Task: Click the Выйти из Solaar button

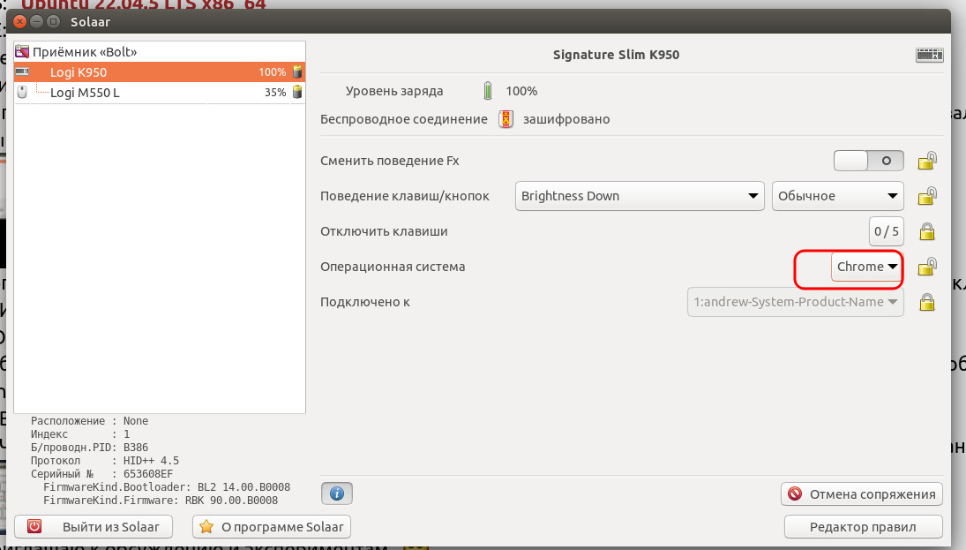Action: (x=94, y=527)
